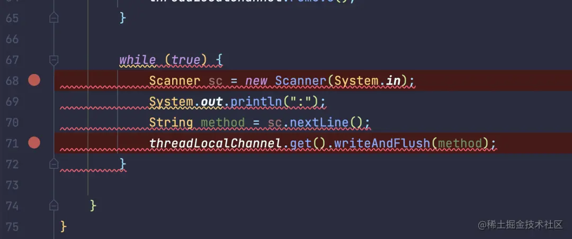Click the System.in argument on line 68
572x239 pixels.
pos(367,80)
